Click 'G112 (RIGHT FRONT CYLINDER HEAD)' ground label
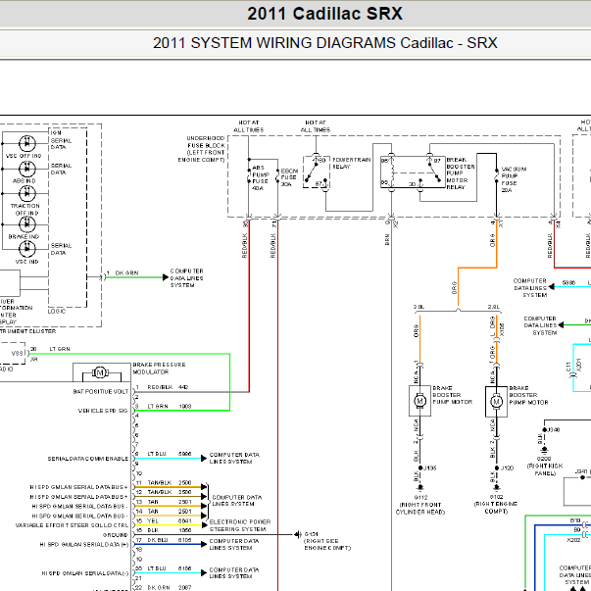The image size is (591, 591). coord(420,505)
